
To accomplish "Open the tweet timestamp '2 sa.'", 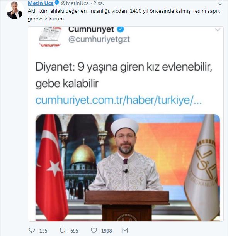I will tap(99, 3).
